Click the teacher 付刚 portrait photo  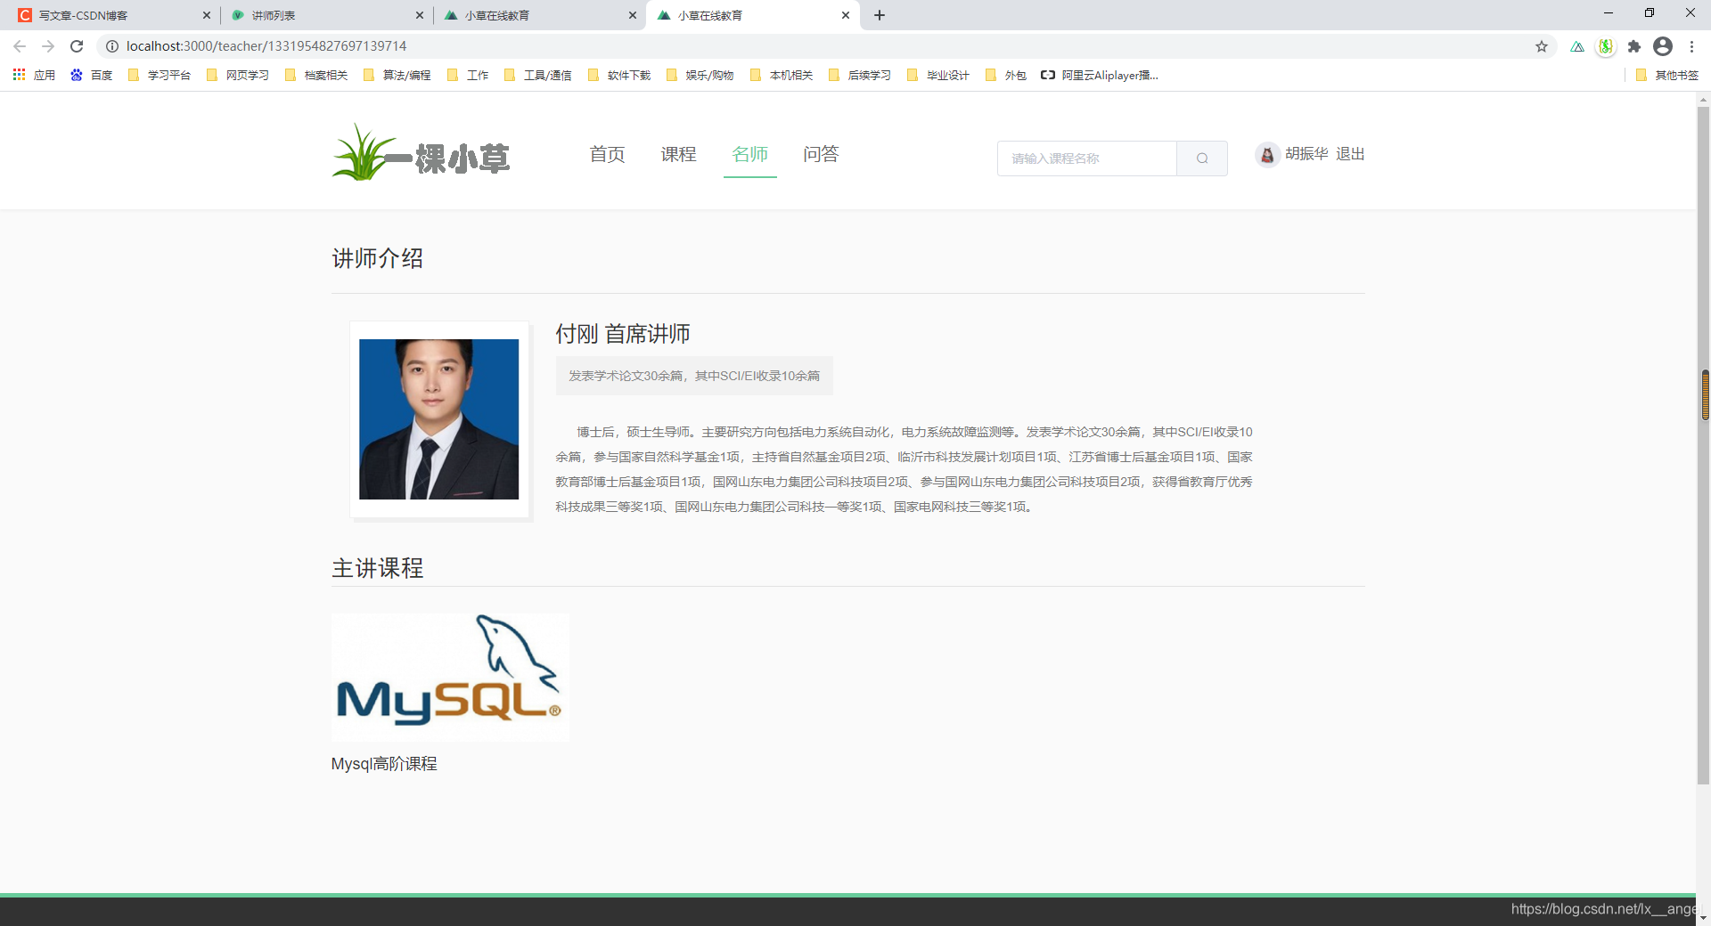439,419
